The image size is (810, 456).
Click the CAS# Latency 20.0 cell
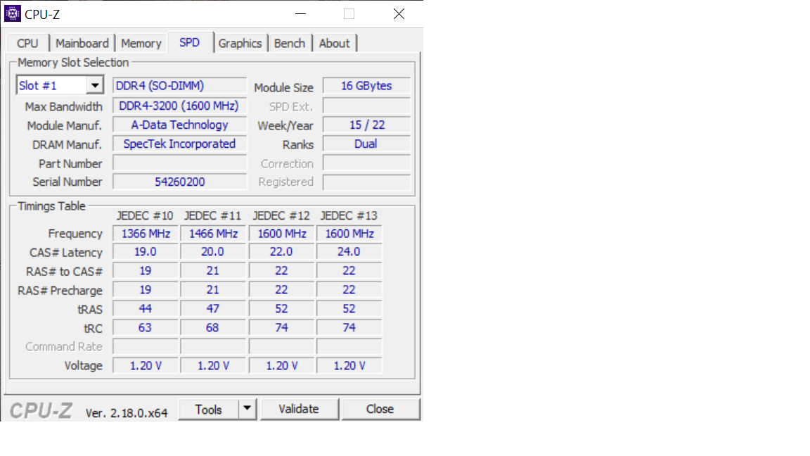(213, 252)
